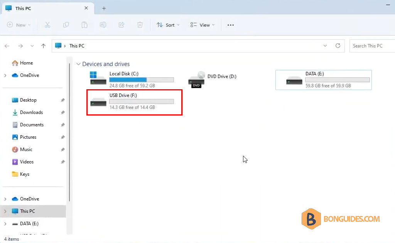Click the Home icon in sidebar
395x243 pixels.
point(15,63)
